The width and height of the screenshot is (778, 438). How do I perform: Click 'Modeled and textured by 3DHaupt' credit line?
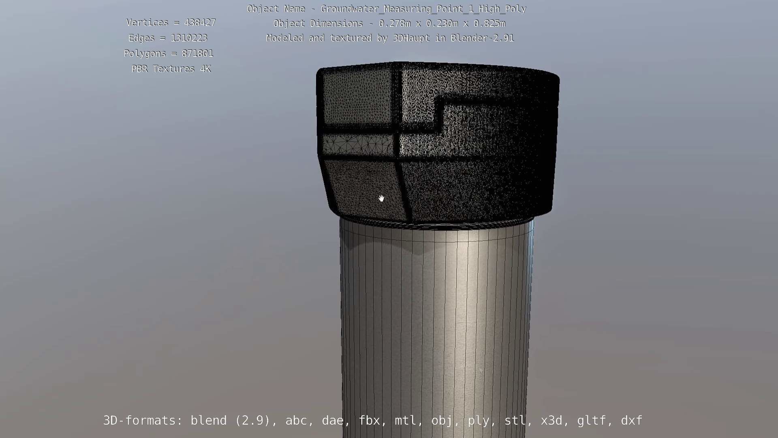point(390,38)
